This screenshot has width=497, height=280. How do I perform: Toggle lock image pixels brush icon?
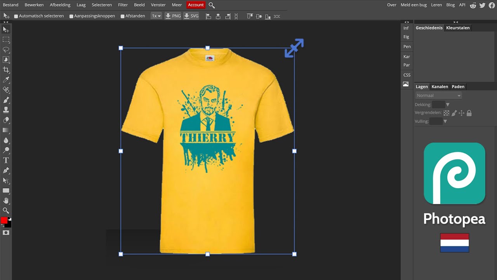coord(454,113)
